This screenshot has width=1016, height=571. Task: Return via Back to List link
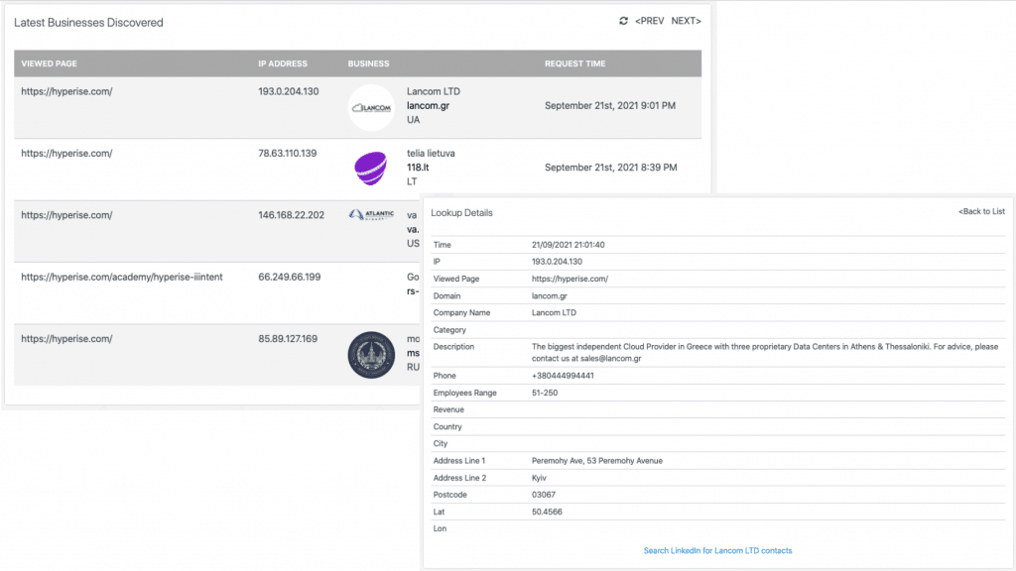pos(981,212)
